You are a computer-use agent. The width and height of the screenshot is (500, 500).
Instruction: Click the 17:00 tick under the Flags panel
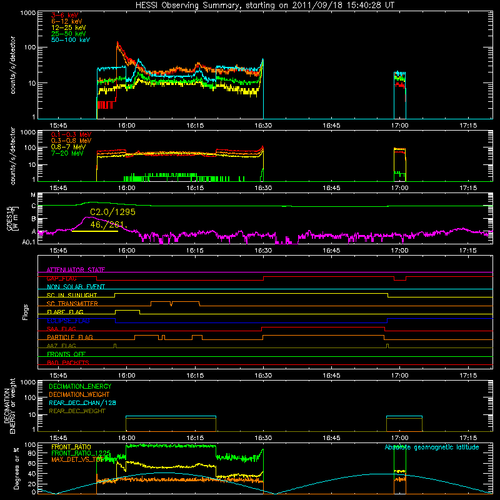399,376
